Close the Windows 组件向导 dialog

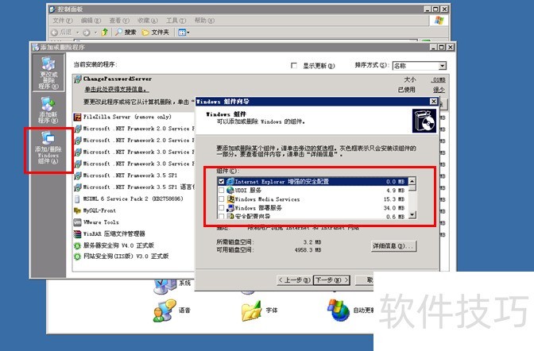click(433, 102)
